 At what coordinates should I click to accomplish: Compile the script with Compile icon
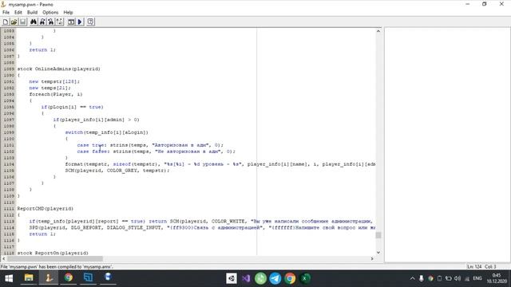[x=71, y=22]
